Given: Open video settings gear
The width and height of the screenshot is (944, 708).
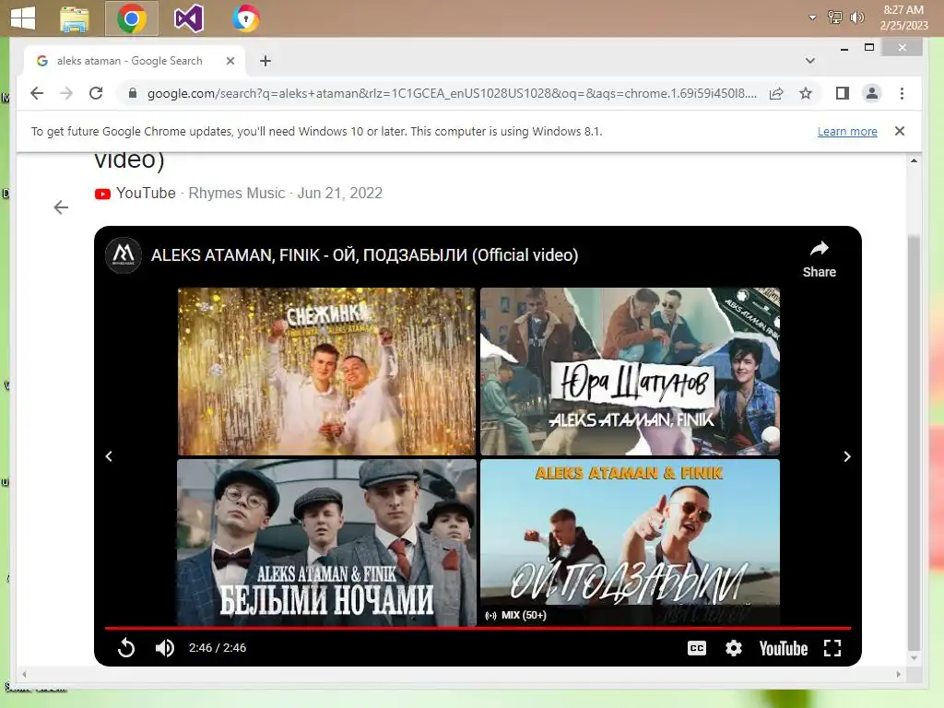Looking at the screenshot, I should tap(733, 648).
